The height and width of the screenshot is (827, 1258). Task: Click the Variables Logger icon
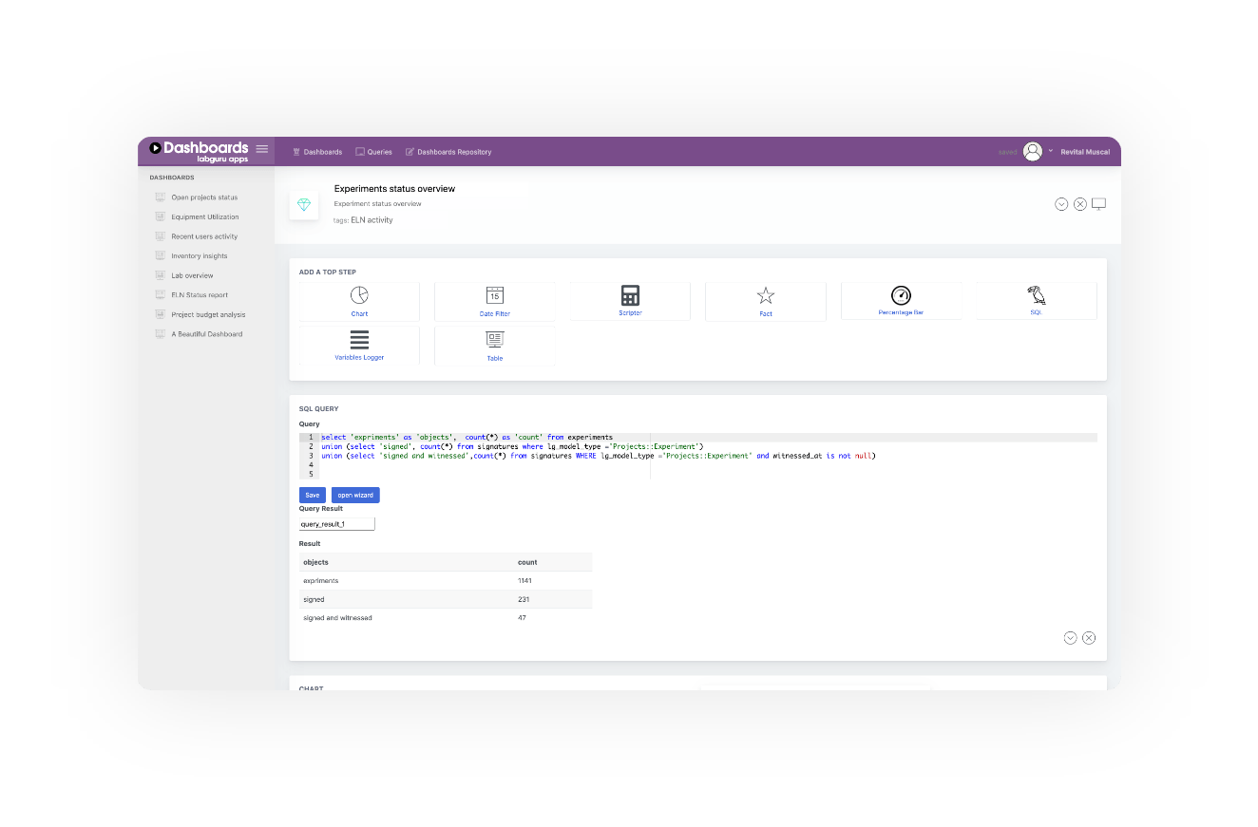pyautogui.click(x=359, y=341)
